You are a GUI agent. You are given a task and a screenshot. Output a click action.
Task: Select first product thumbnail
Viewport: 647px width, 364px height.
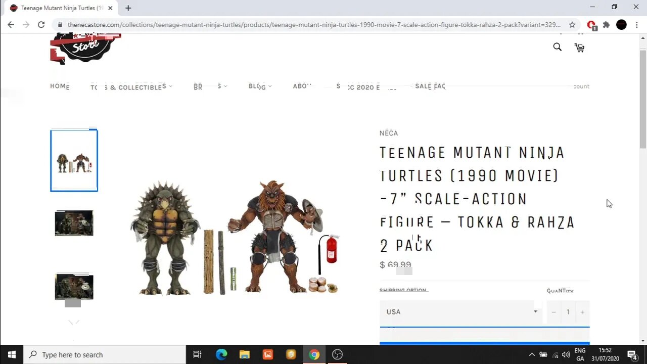click(x=74, y=161)
